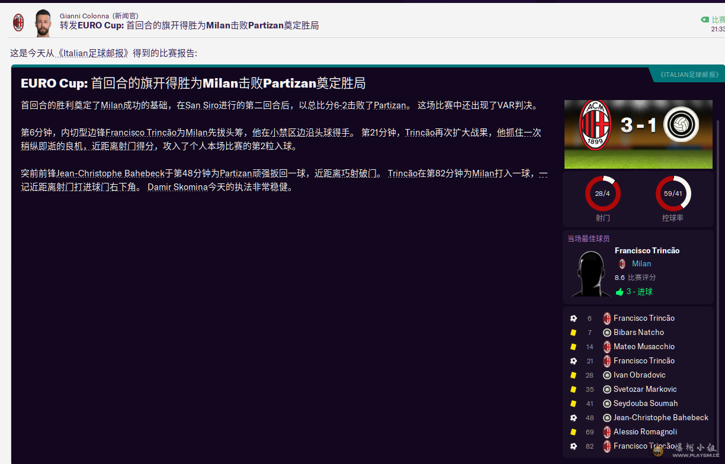
Task: Select Mateo Musacchio in events list
Action: (644, 347)
